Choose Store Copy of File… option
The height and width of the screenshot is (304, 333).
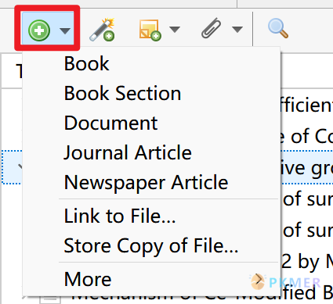click(x=151, y=245)
